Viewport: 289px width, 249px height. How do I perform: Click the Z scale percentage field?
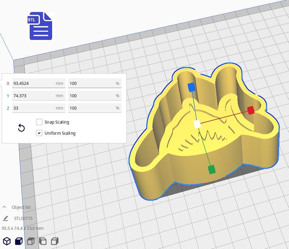[x=95, y=108]
